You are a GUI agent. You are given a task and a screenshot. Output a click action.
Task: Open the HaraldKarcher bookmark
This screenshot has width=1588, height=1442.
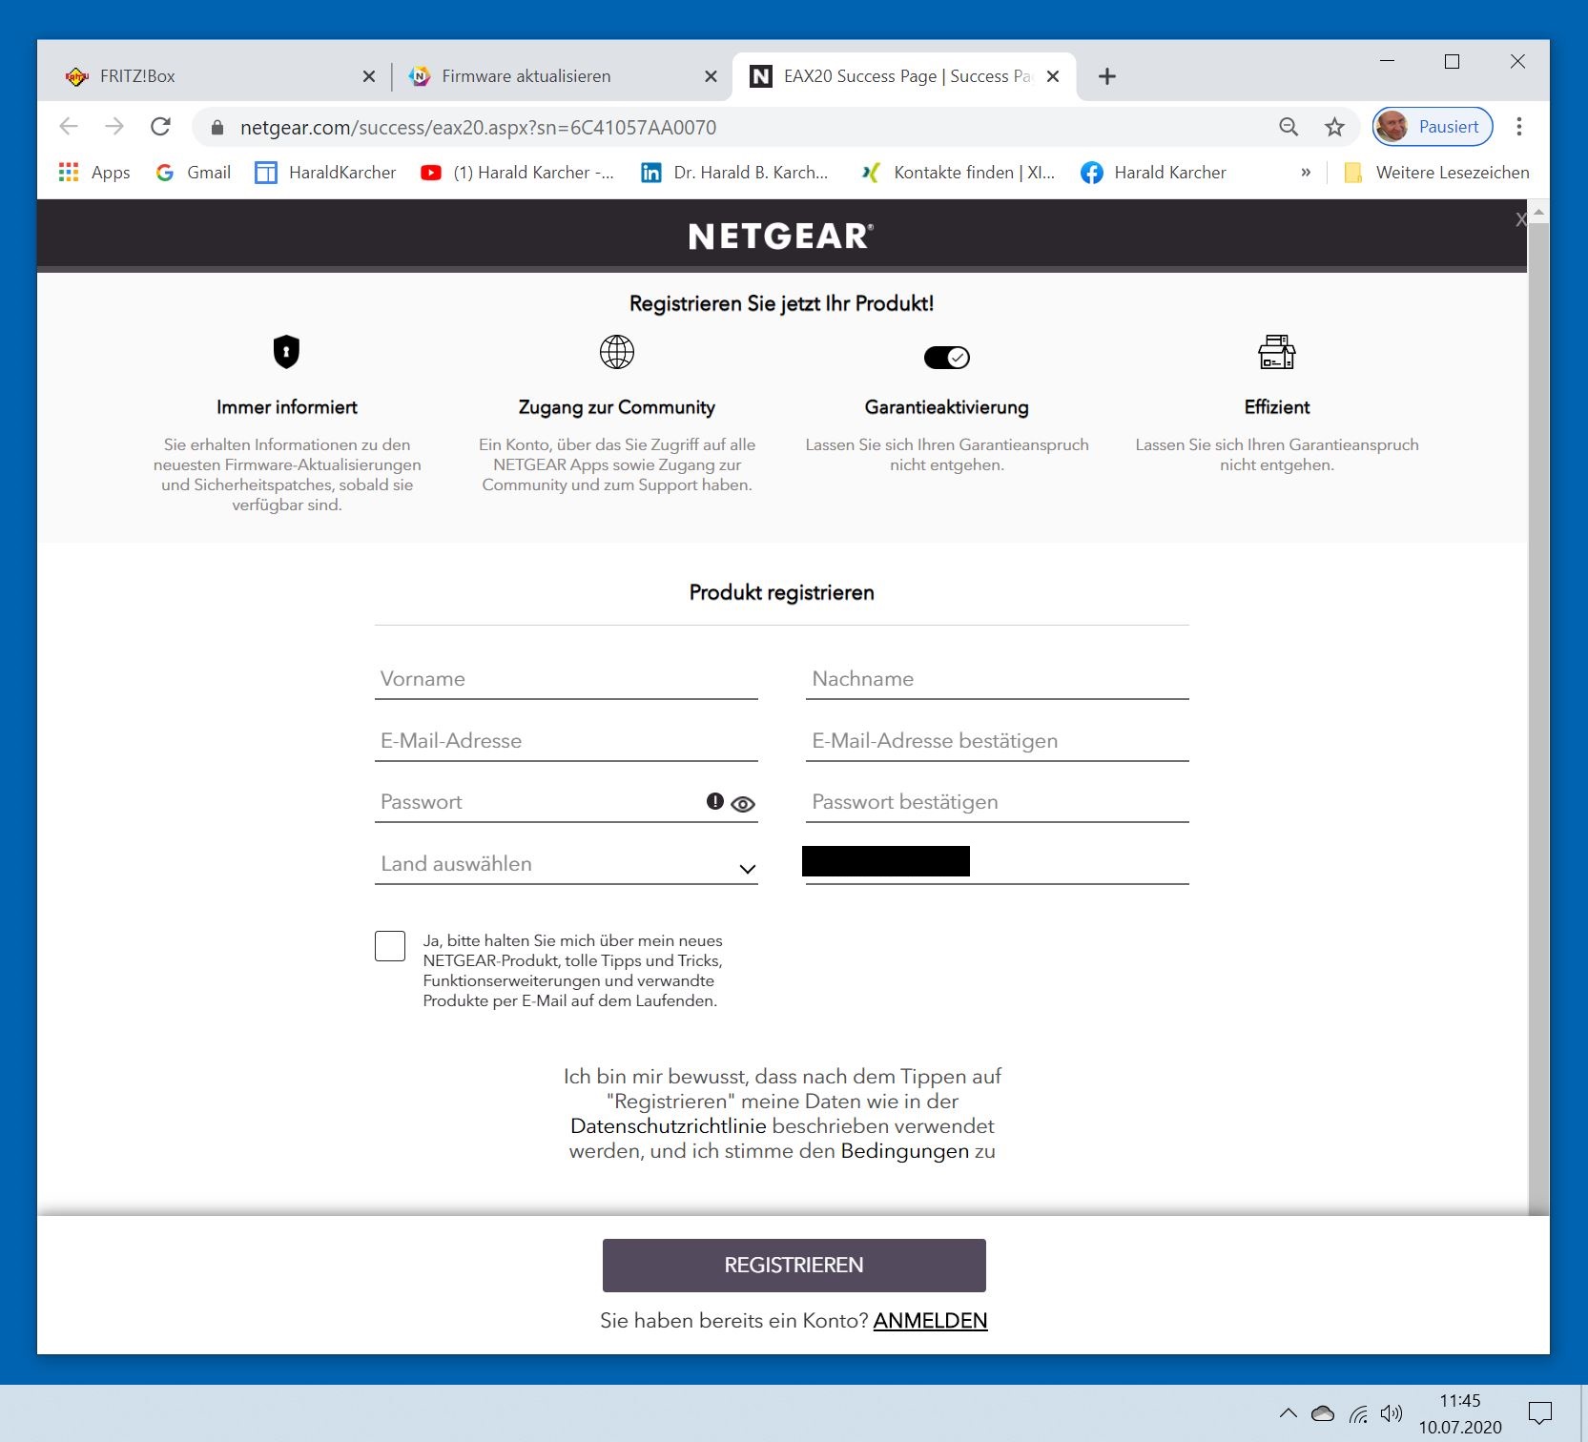(325, 173)
